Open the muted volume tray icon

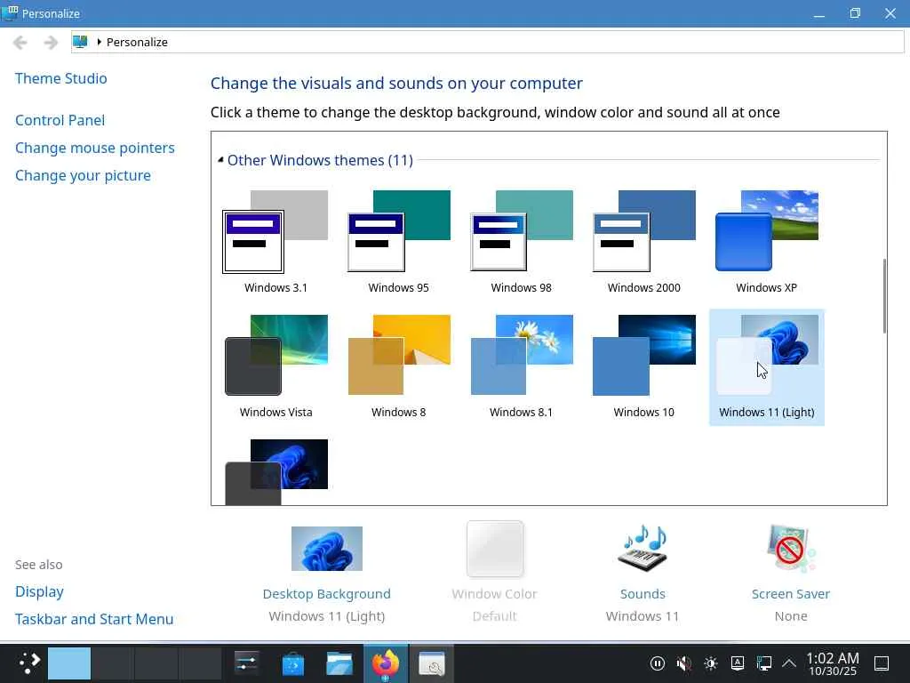(x=684, y=663)
